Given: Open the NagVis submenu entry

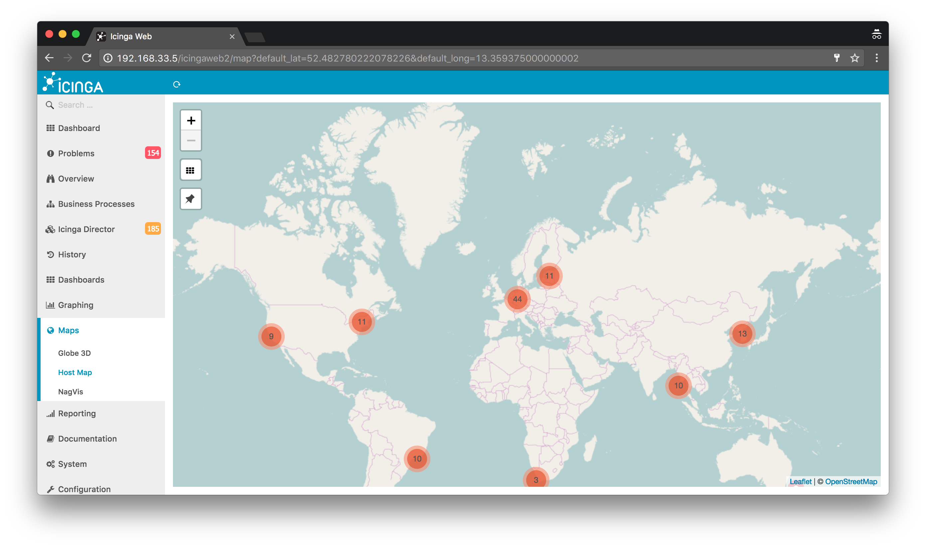Looking at the screenshot, I should (x=71, y=392).
